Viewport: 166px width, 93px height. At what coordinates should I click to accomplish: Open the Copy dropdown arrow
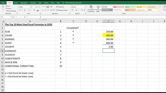pos(12,9)
